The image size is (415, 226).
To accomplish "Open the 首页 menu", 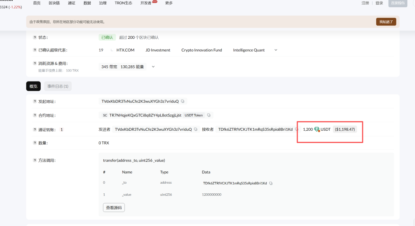I will tap(37, 3).
